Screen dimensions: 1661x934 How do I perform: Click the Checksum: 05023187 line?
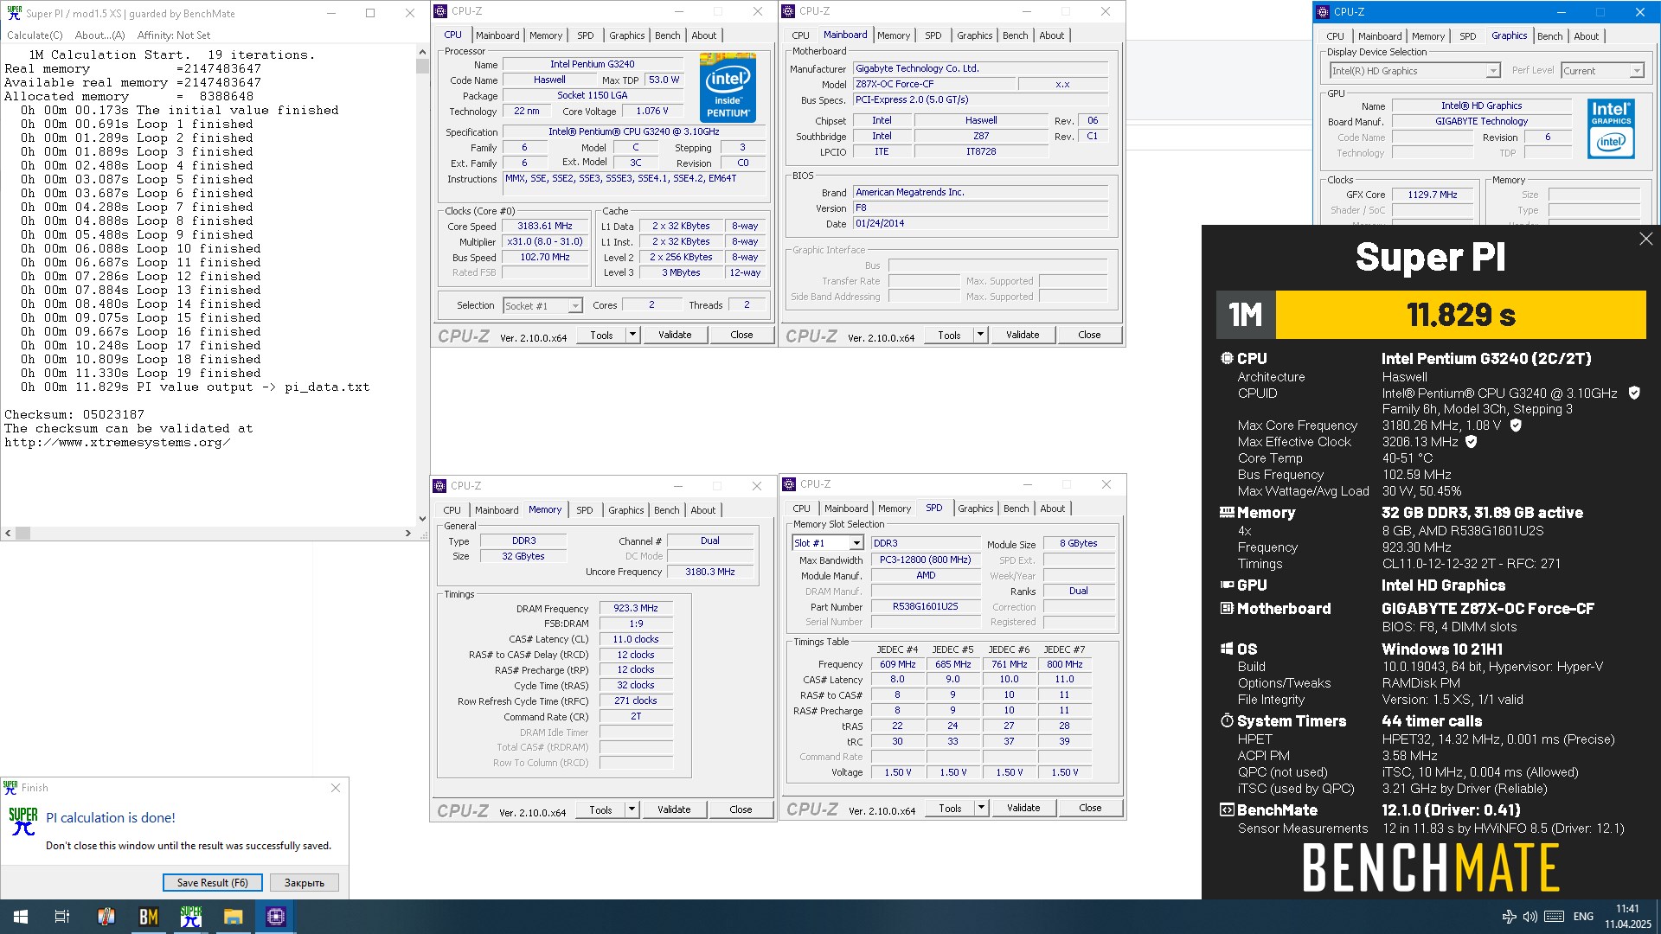pos(74,415)
